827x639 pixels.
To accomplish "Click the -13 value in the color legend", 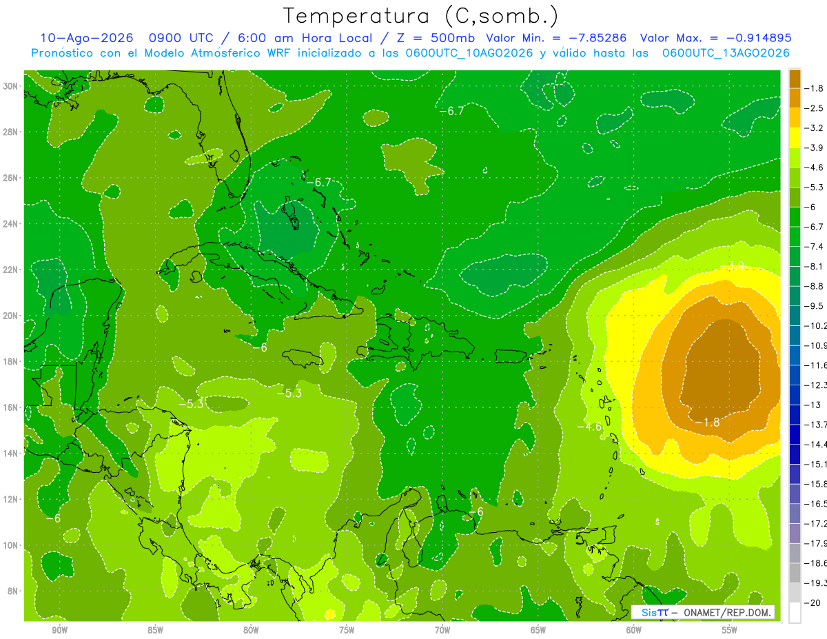I will pos(813,405).
